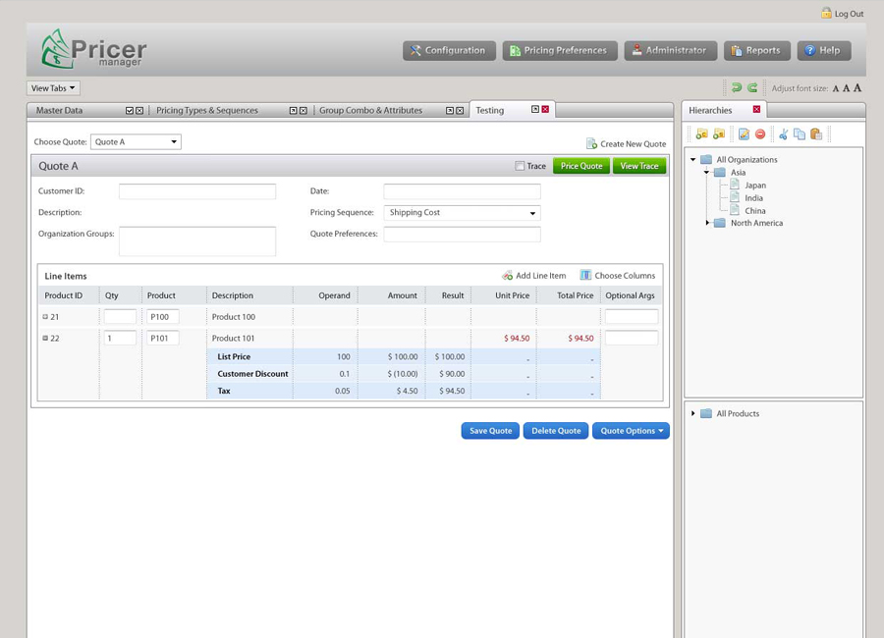Click the edit pencil icon in Hierarchies
Viewport: 884px width, 638px height.
click(744, 134)
